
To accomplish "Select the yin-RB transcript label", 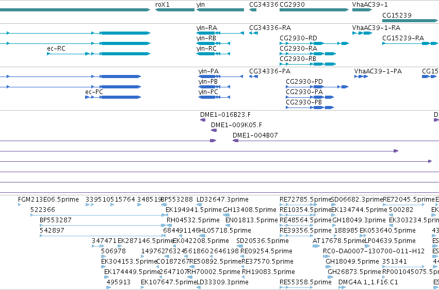I will 206,38.
